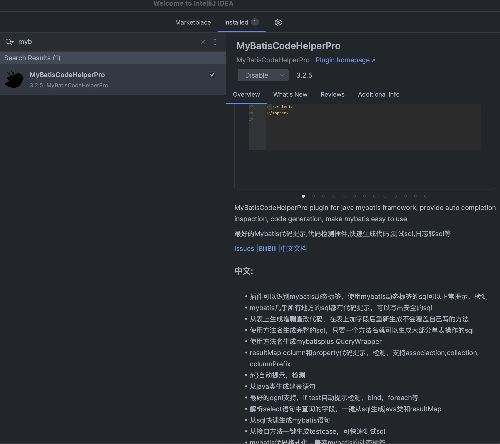Clear the search field with the X
The height and width of the screenshot is (444, 500).
(x=203, y=42)
